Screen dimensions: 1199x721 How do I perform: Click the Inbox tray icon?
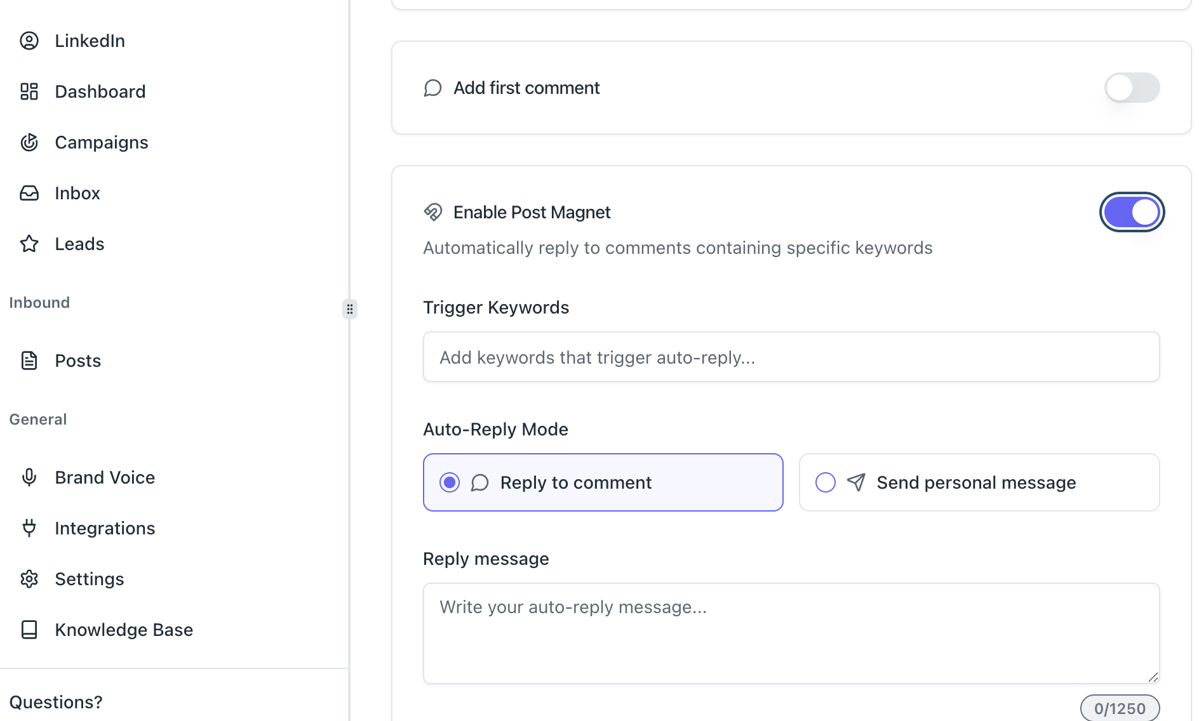(x=29, y=193)
